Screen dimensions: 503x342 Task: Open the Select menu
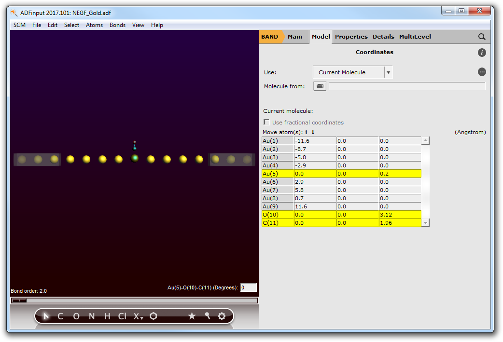click(x=71, y=25)
